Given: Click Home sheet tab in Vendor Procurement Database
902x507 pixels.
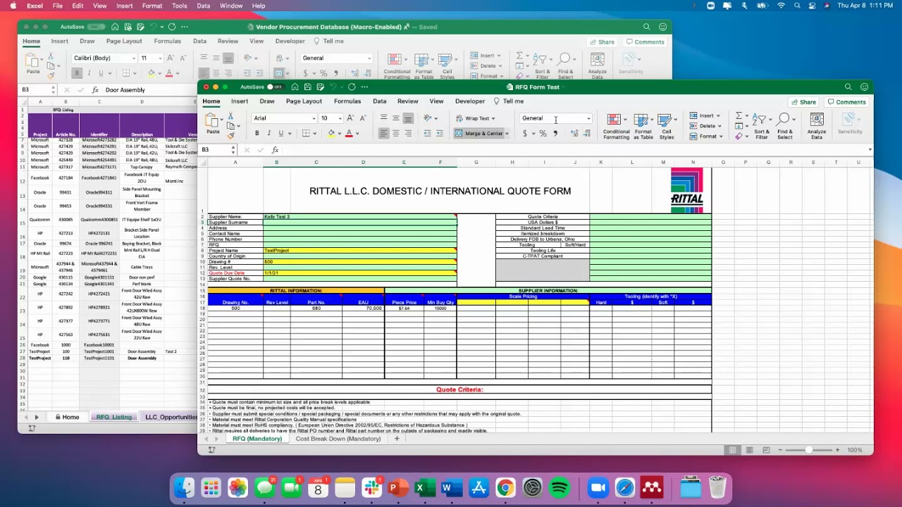Looking at the screenshot, I should click(x=68, y=417).
